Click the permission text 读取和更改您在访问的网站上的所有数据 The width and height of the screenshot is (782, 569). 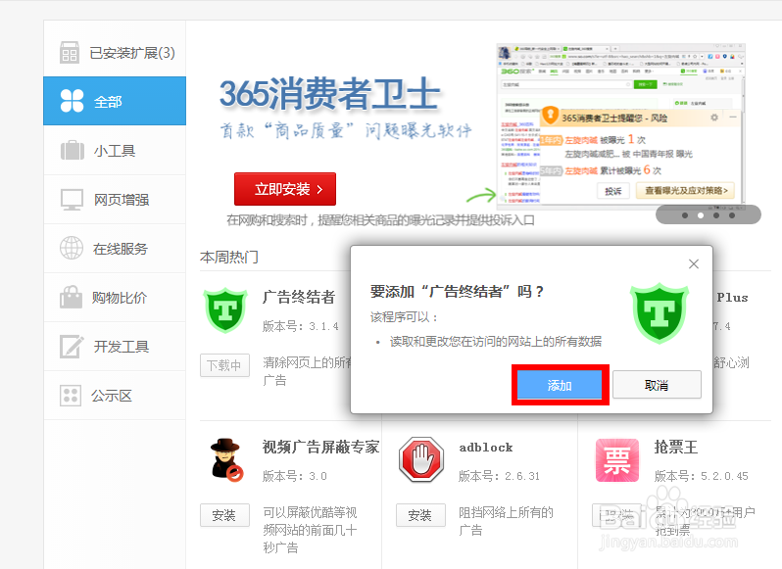tap(495, 341)
